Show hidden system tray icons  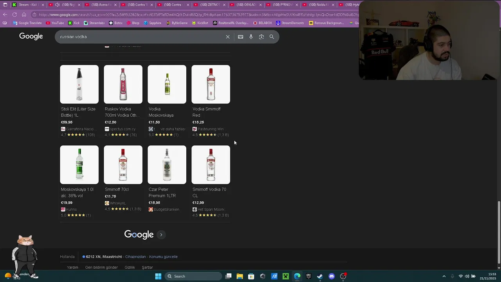pyautogui.click(x=444, y=276)
